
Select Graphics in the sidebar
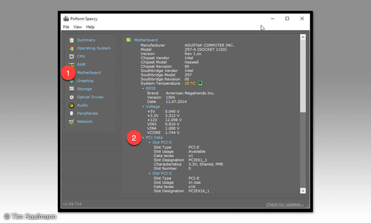85,81
